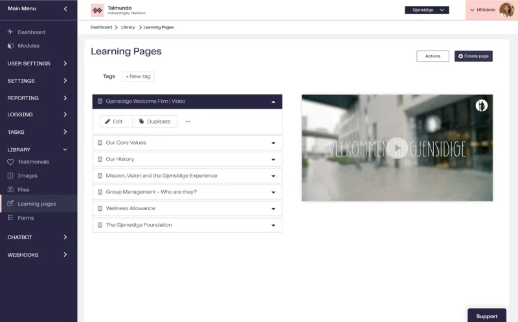
Task: Click Dashboard breadcrumb link
Action: coord(101,27)
